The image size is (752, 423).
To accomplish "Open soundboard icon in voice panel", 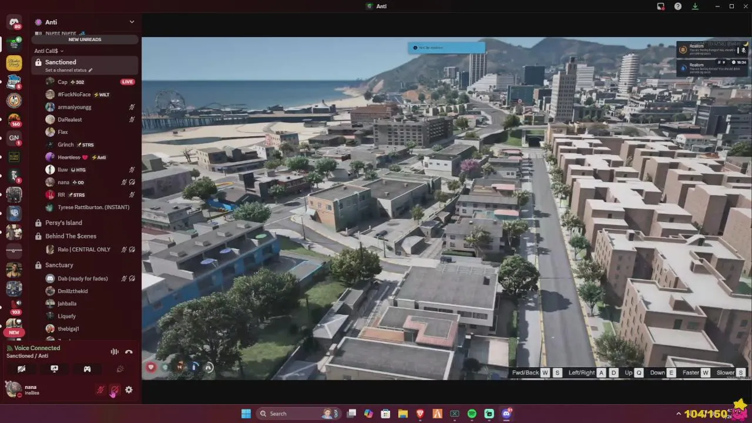I will click(x=120, y=369).
